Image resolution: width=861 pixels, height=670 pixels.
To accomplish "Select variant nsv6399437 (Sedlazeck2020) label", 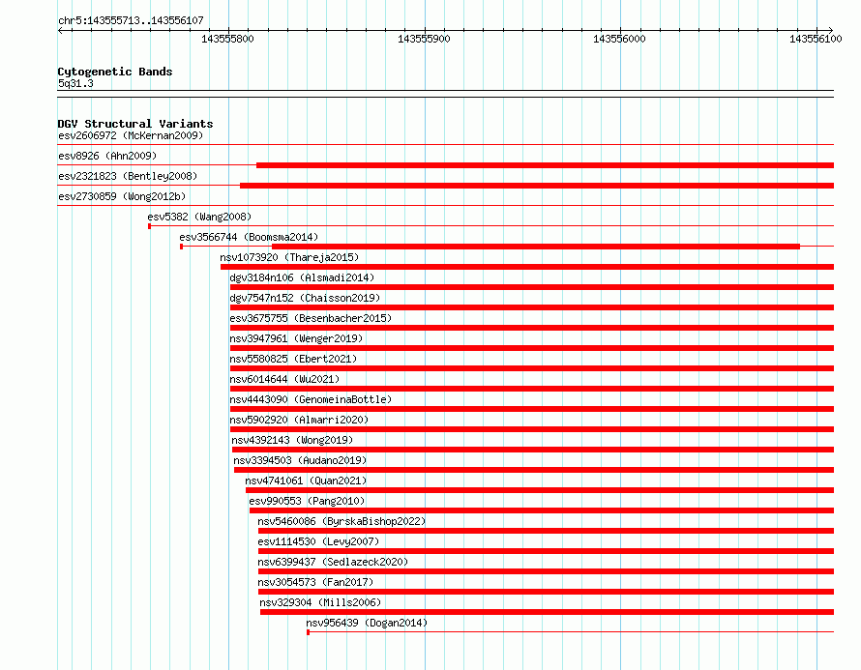I will (333, 562).
